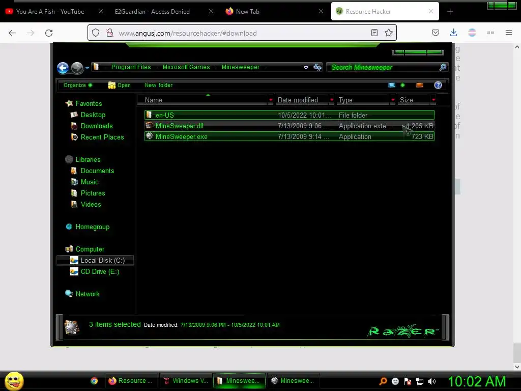Click the refresh icon next to the address bar
This screenshot has height=391, width=521.
point(317,68)
